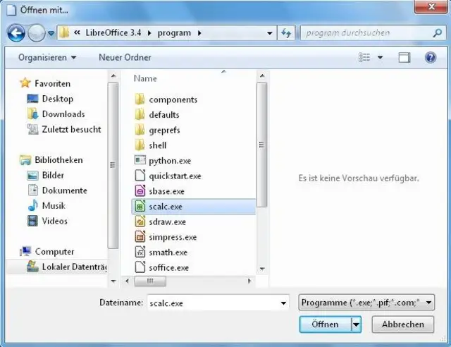Open the view options dropdown arrow
This screenshot has width=451, height=347.
point(380,58)
